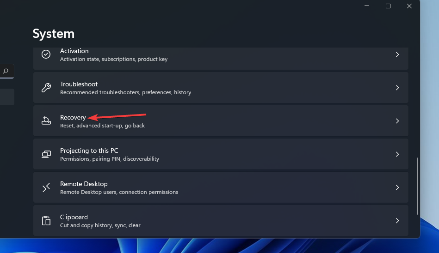
Task: Expand the Activation chevron arrow
Action: [x=397, y=54]
